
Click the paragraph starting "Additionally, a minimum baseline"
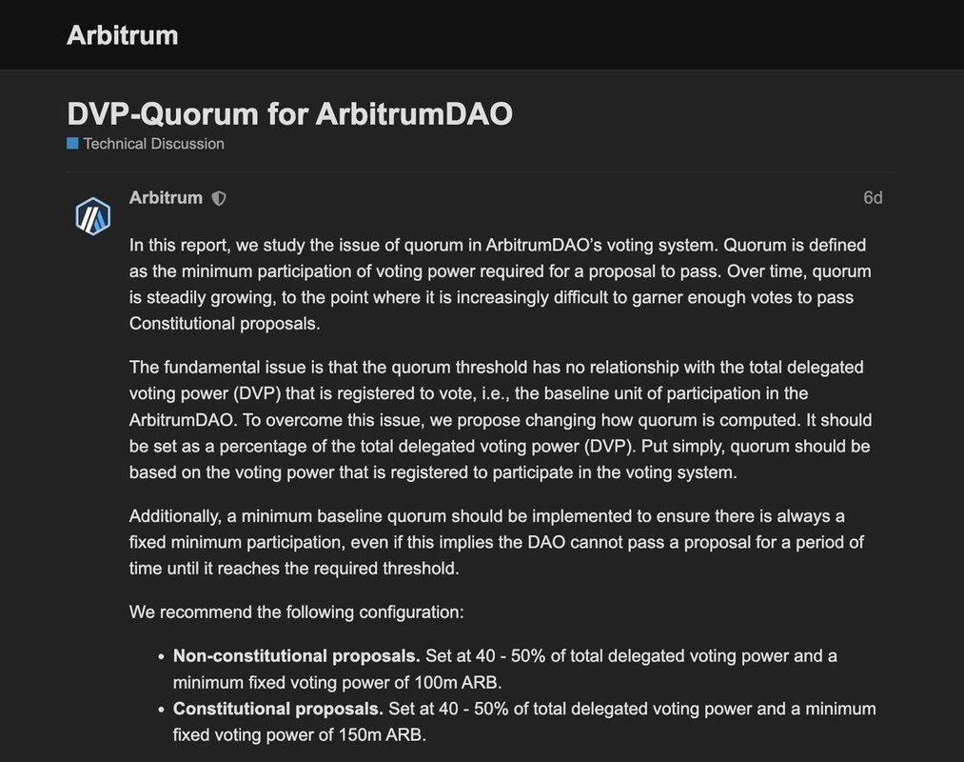497,542
